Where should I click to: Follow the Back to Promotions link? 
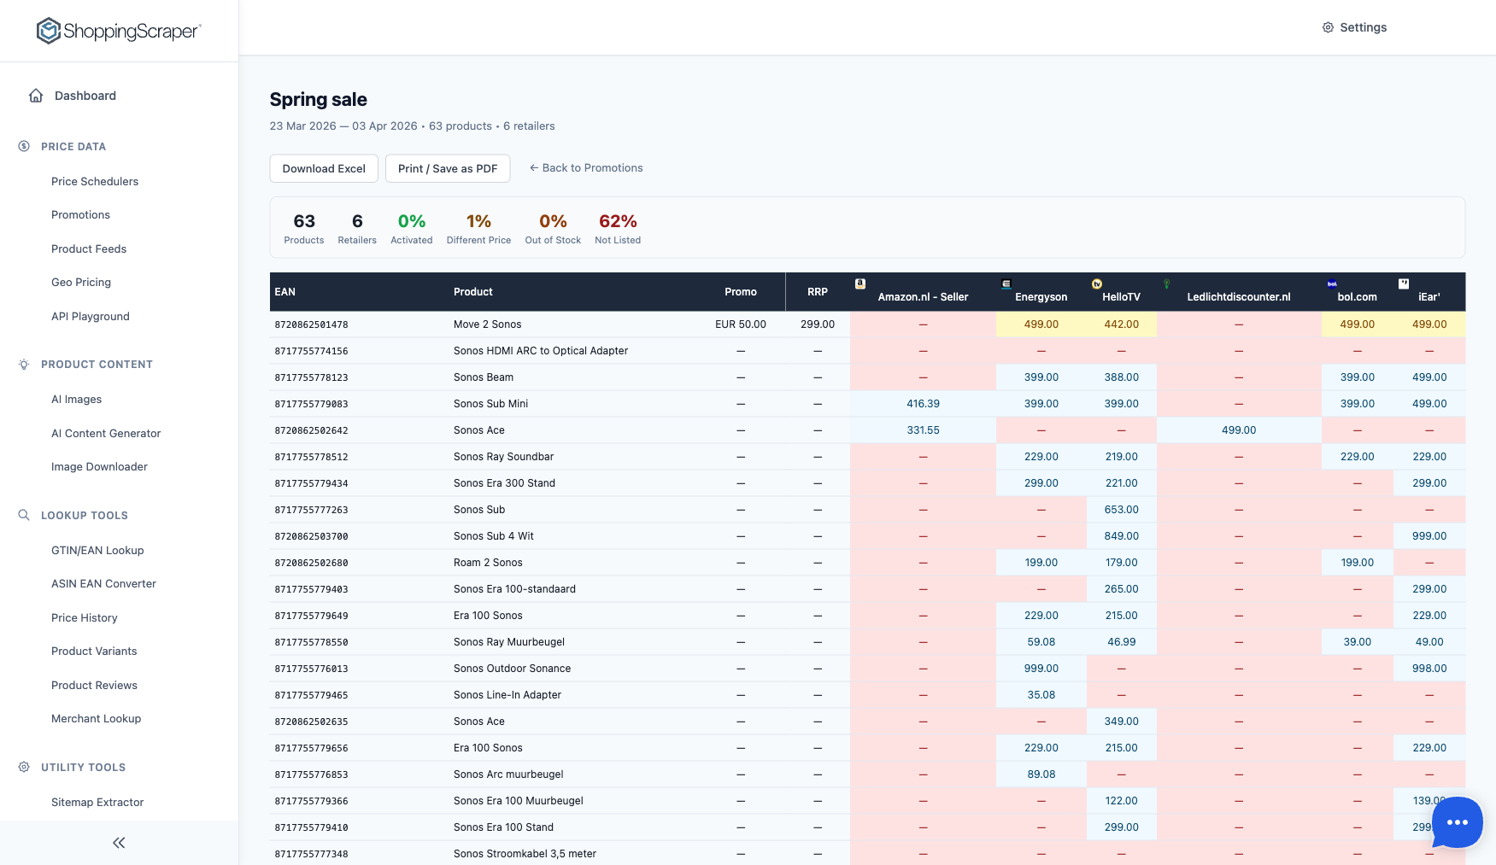(586, 167)
